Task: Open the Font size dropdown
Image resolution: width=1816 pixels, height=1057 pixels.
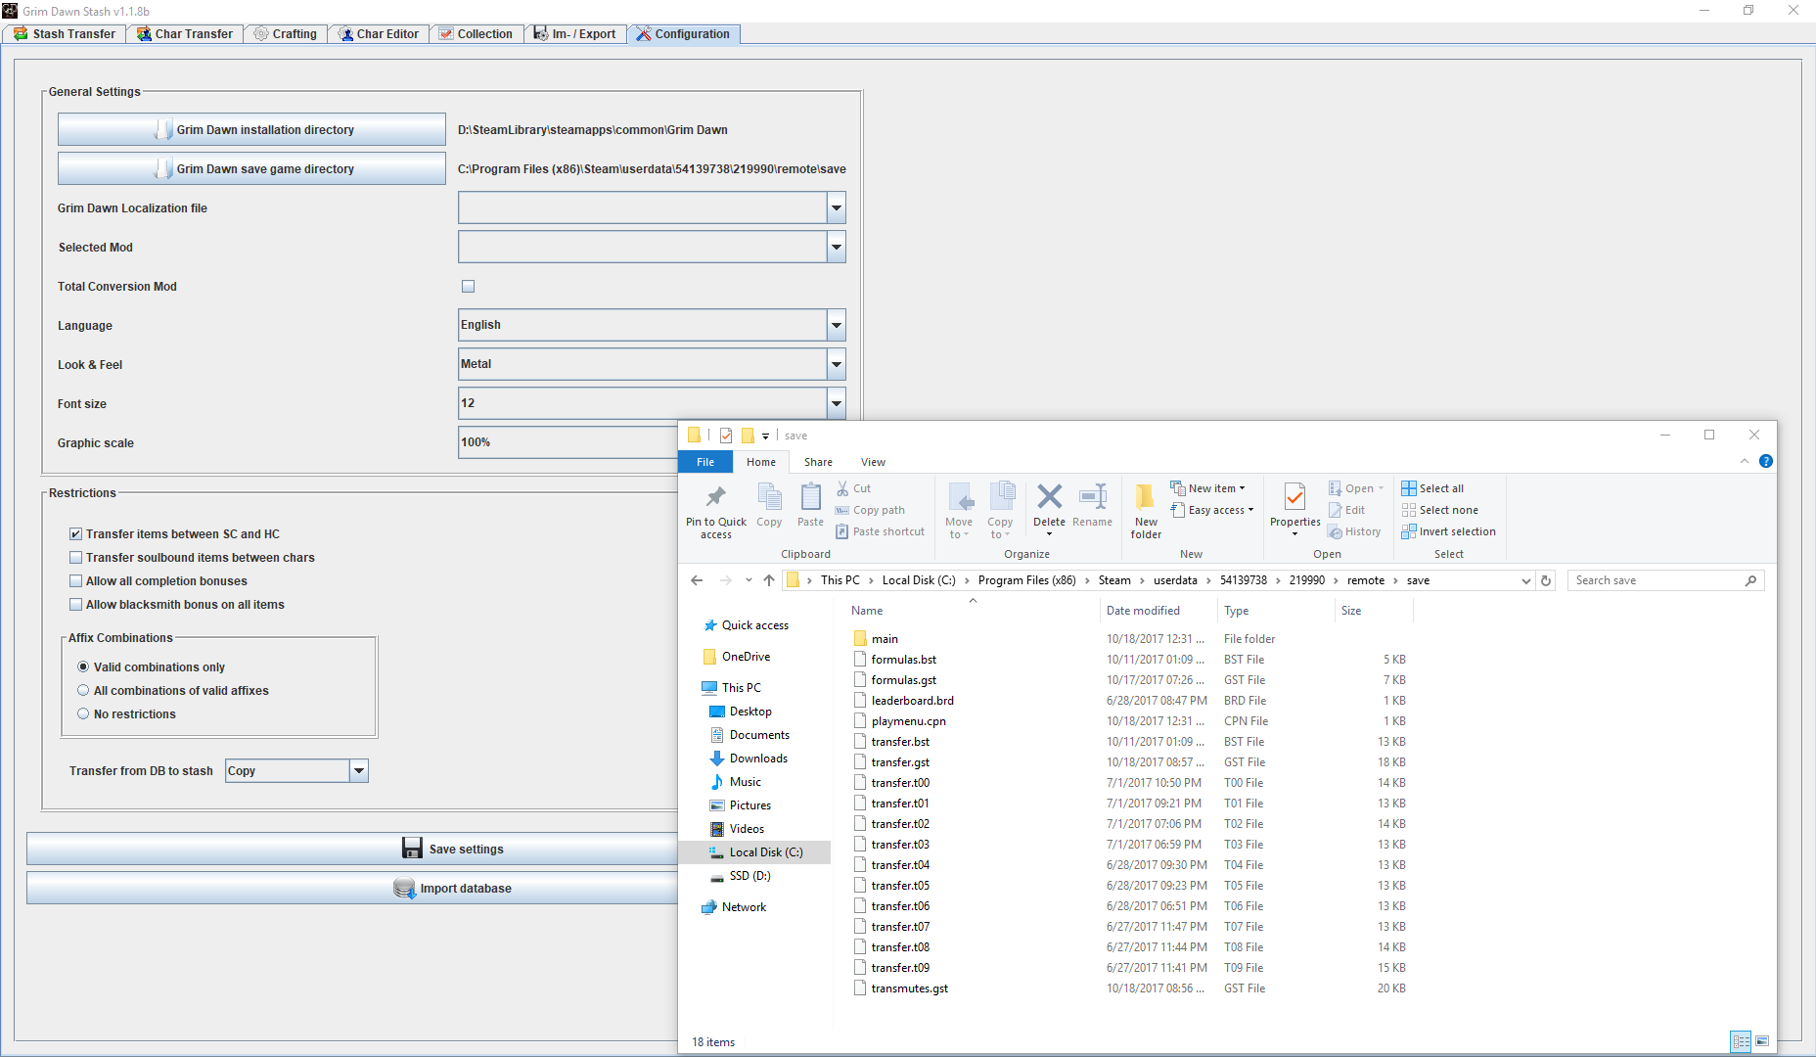Action: coord(836,403)
